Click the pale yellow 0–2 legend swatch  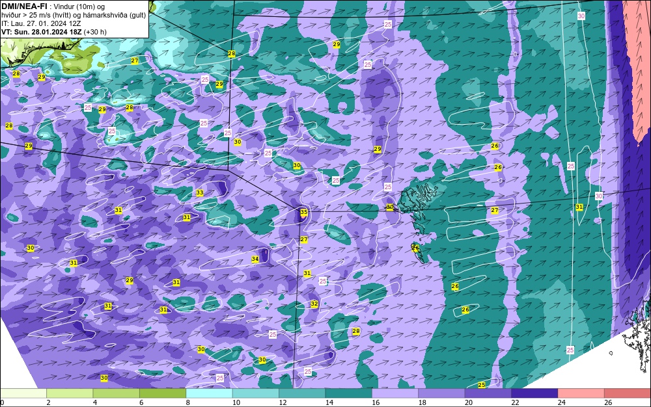[x=23, y=393]
